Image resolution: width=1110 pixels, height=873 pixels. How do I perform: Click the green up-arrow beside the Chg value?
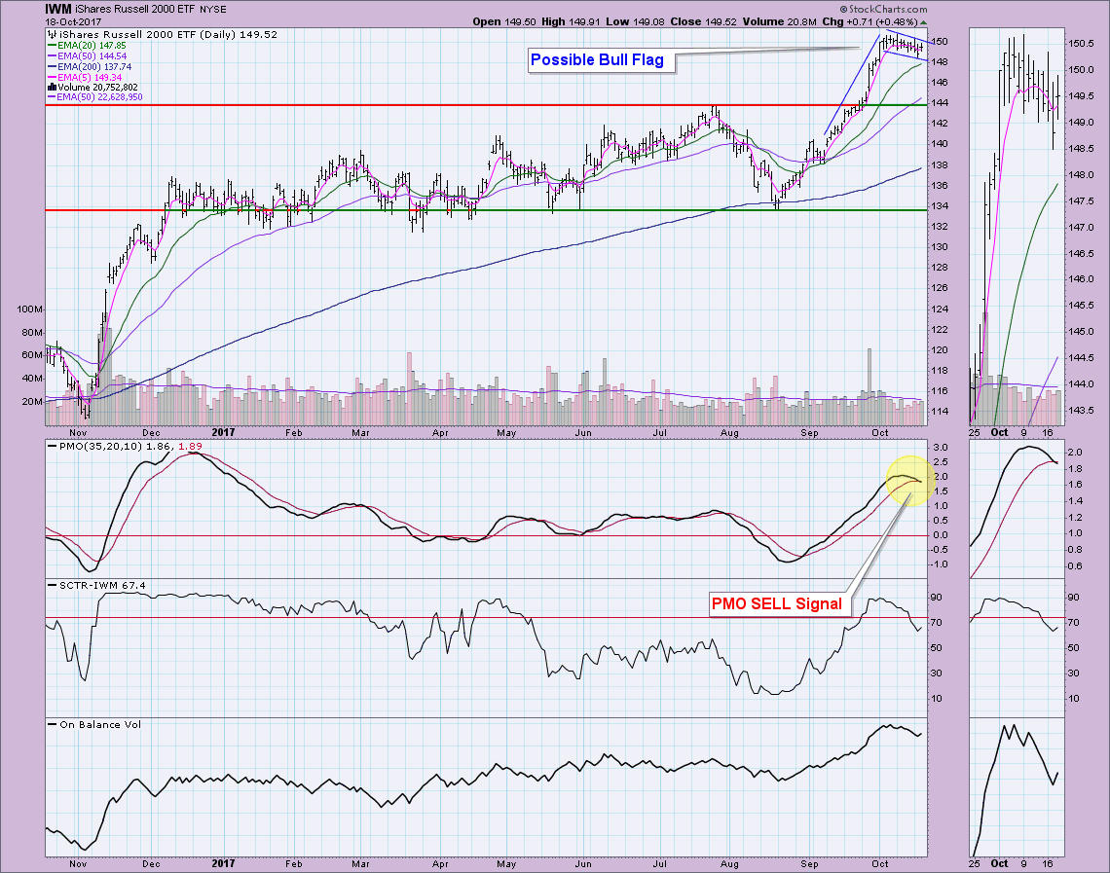coord(924,20)
